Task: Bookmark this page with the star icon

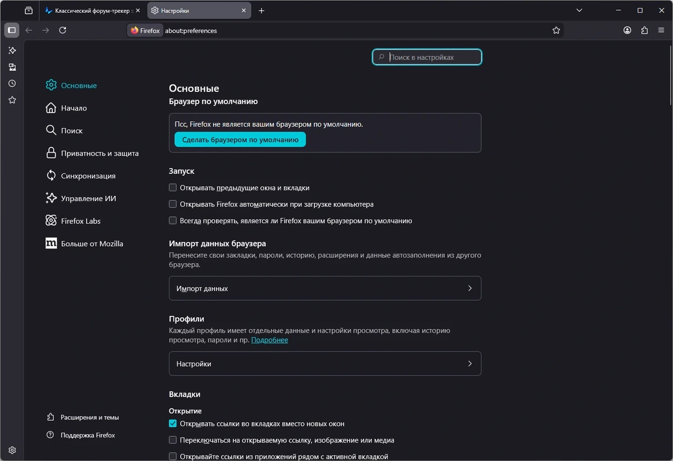Action: 556,30
